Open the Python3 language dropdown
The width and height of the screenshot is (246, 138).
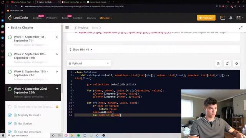tap(89, 63)
